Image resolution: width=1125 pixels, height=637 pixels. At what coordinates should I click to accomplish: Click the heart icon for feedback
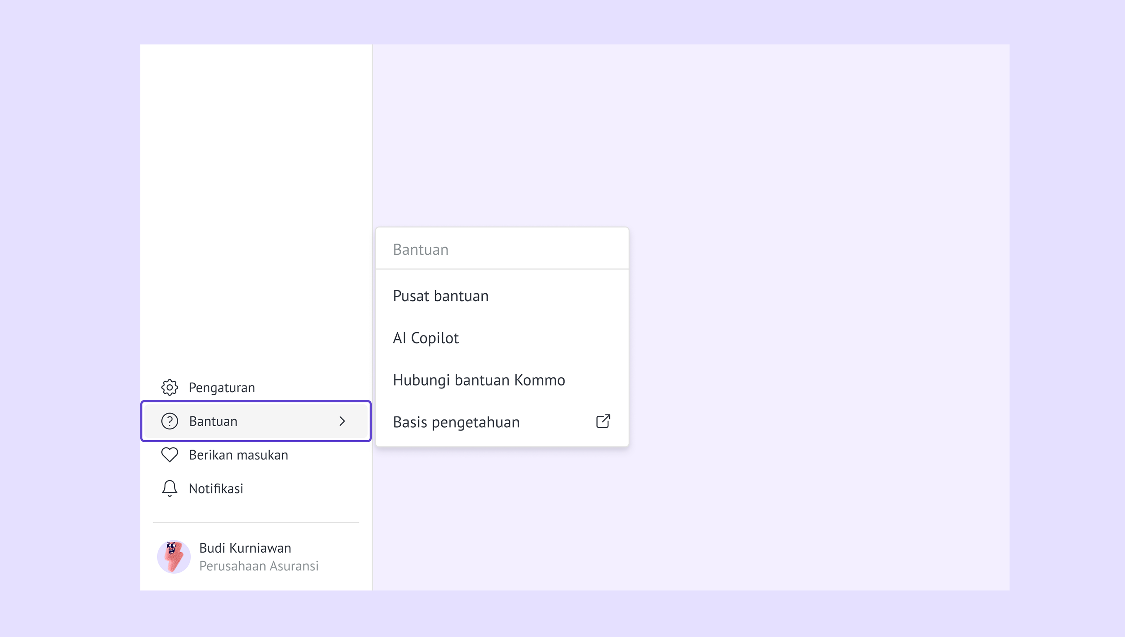click(169, 455)
